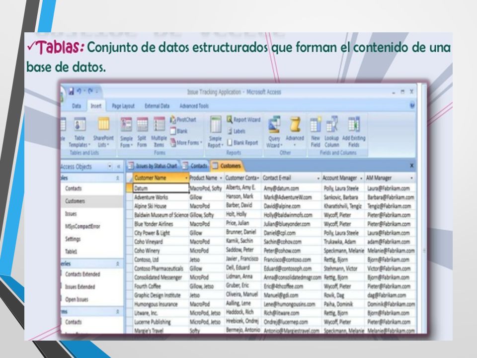Select the Adventure Works cell

pyautogui.click(x=161, y=197)
